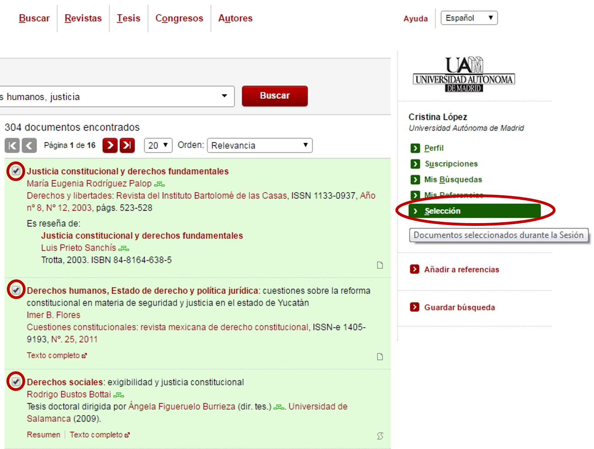This screenshot has height=449, width=594.
Task: Click tree icon after Ángela Figueruelo Burrieza
Action: [x=279, y=407]
